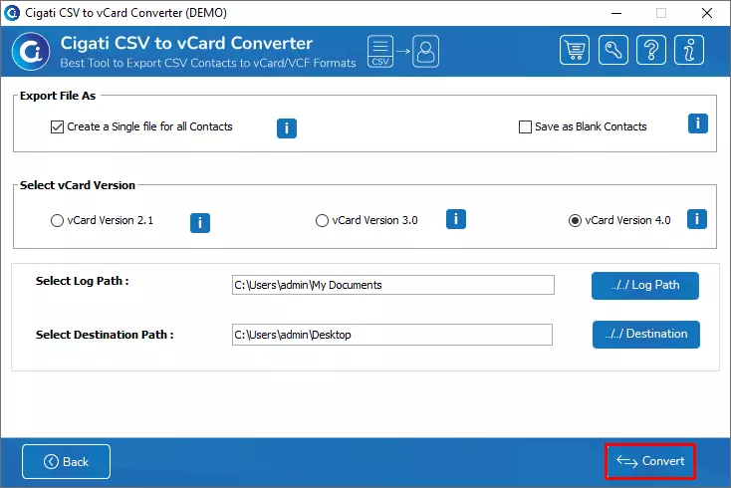731x488 pixels.
Task: Select vCard Version 3.0 radio button
Action: pyautogui.click(x=322, y=220)
